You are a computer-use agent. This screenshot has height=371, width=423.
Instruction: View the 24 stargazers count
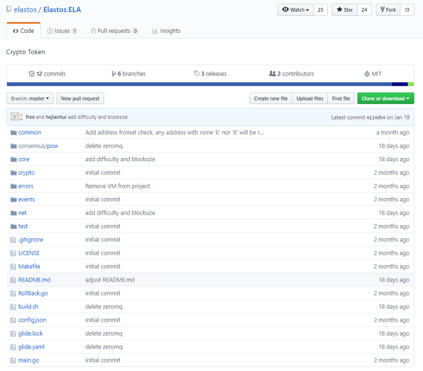pos(364,10)
